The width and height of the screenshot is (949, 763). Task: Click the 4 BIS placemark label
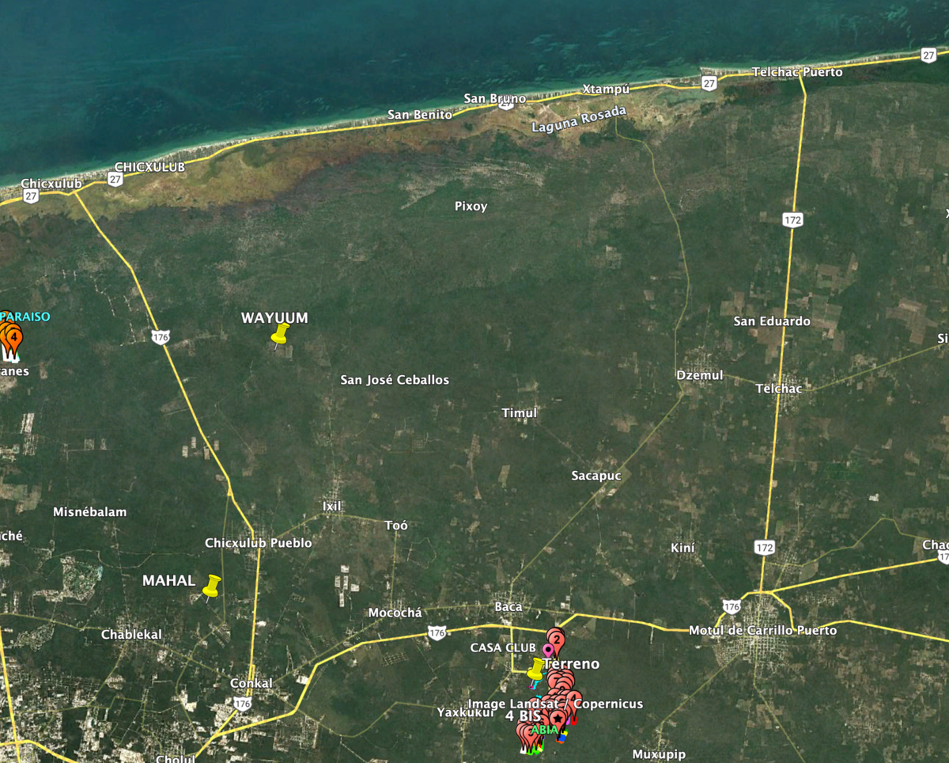click(523, 716)
